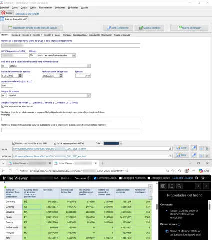212x240 pixels.
Task: Expand the NIF Tax Identification Number dropdown
Action: [74, 55]
